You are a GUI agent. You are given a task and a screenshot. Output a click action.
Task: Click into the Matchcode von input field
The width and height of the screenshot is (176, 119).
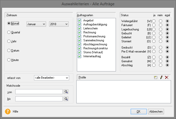tap(39, 92)
